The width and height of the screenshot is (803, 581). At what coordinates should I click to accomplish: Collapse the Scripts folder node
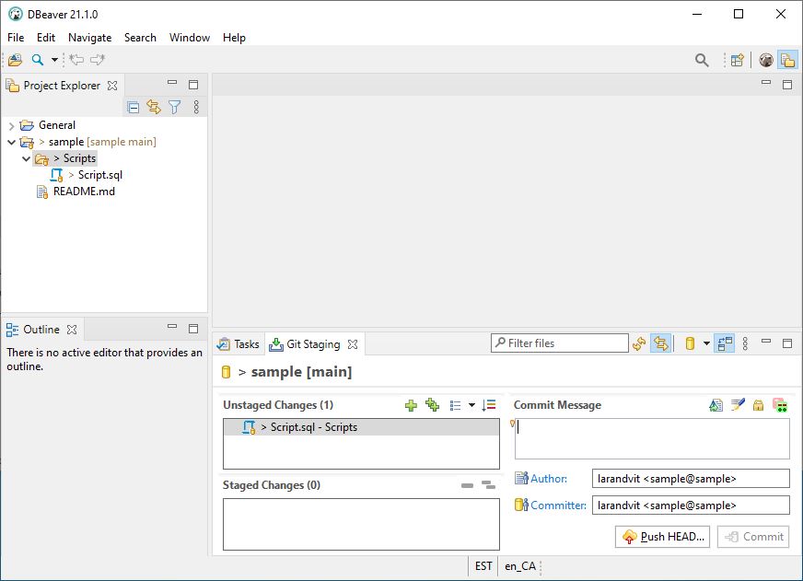point(26,158)
